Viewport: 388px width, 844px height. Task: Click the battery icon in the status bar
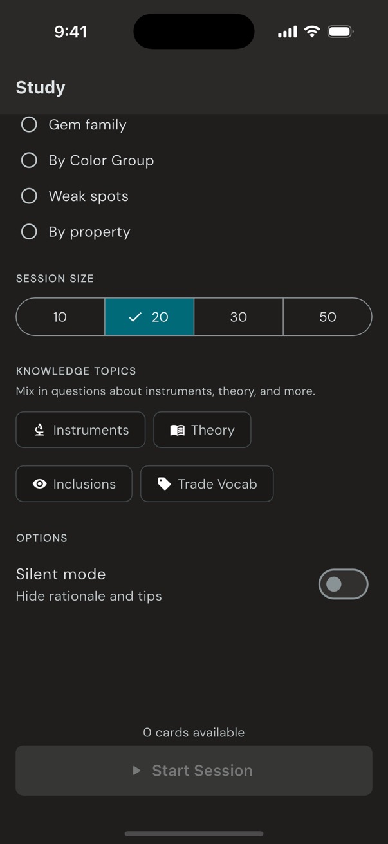click(x=341, y=31)
